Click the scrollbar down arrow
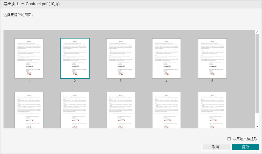Image resolution: width=262 pixels, height=154 pixels. 257,126
